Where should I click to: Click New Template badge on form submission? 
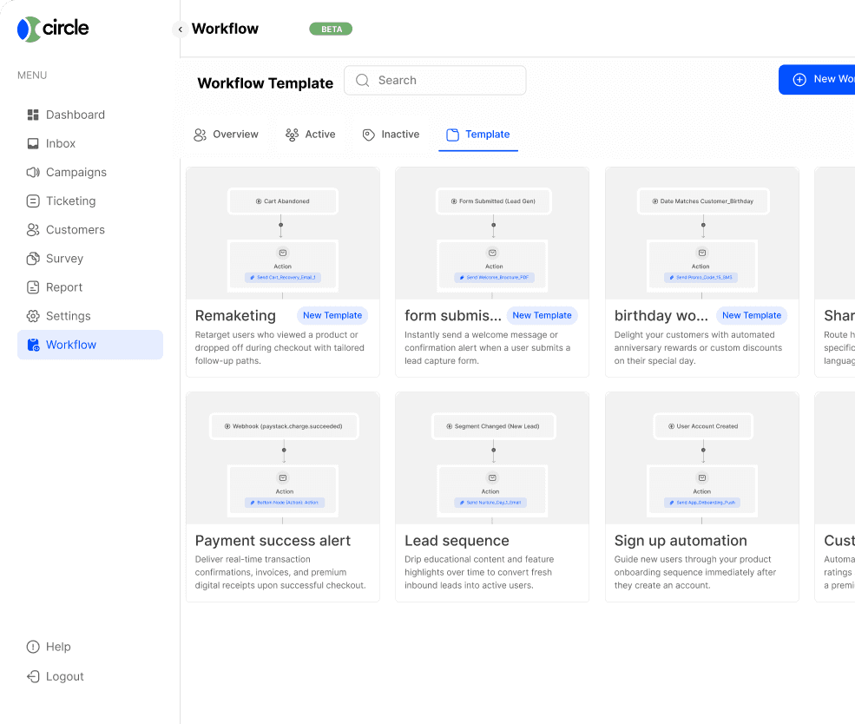[542, 315]
